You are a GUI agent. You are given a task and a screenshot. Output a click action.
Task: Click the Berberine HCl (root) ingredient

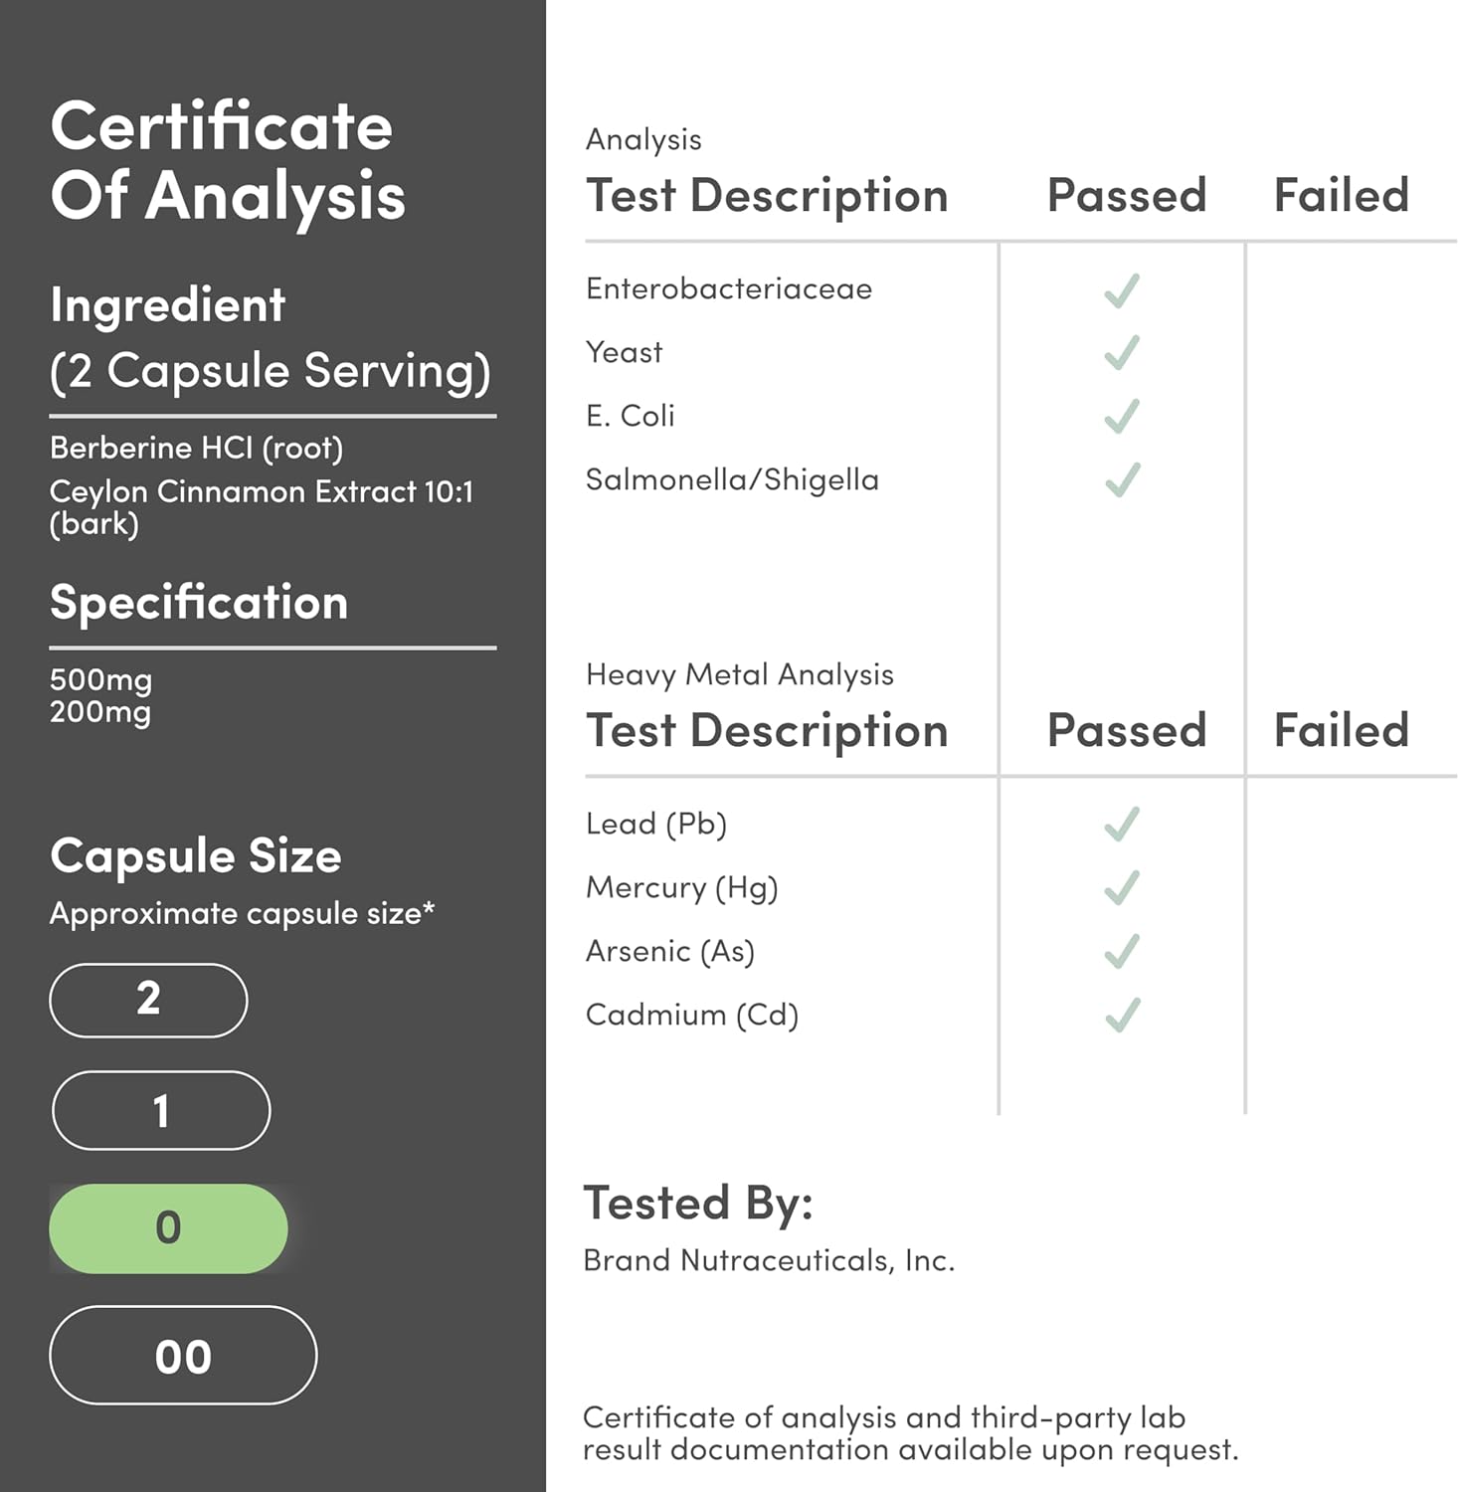[196, 448]
